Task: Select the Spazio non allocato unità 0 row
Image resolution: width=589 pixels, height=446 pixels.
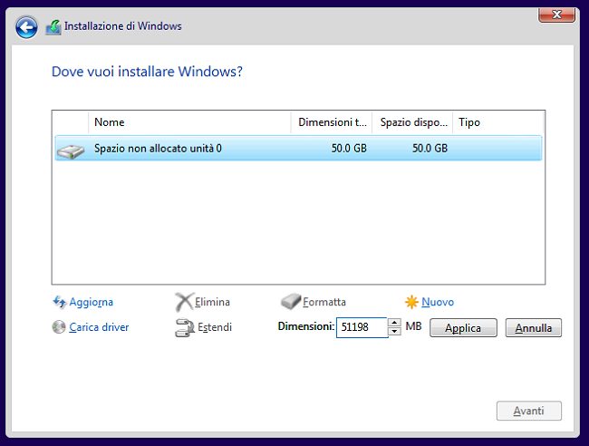Action: pos(299,149)
